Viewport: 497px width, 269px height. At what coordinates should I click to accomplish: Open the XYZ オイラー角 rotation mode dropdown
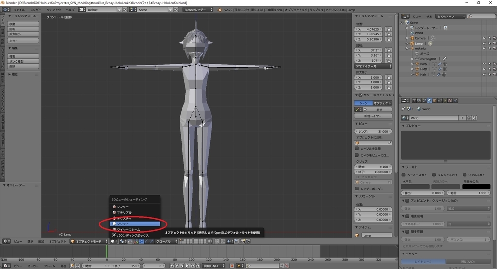coord(373,66)
